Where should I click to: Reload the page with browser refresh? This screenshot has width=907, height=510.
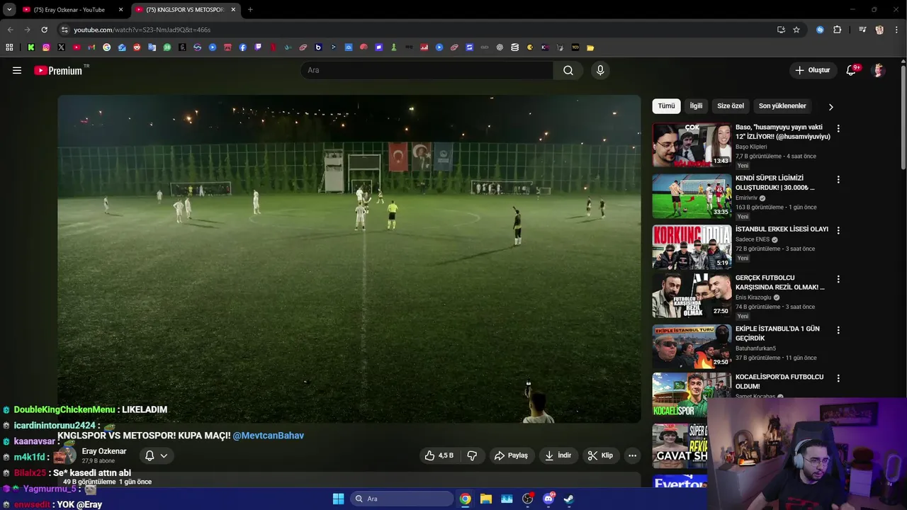click(x=44, y=30)
